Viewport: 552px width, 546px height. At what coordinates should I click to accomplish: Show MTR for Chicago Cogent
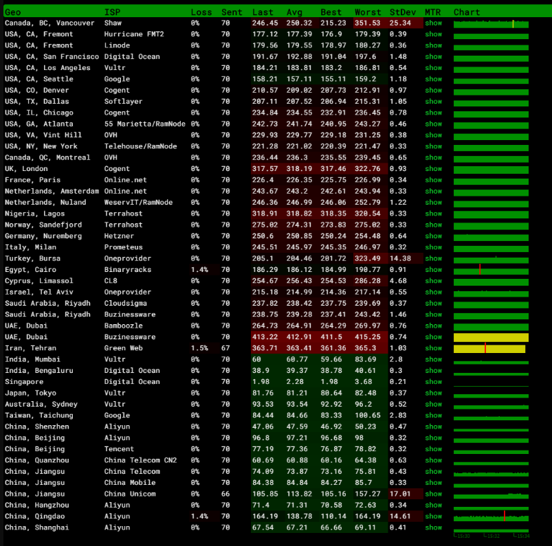433,113
